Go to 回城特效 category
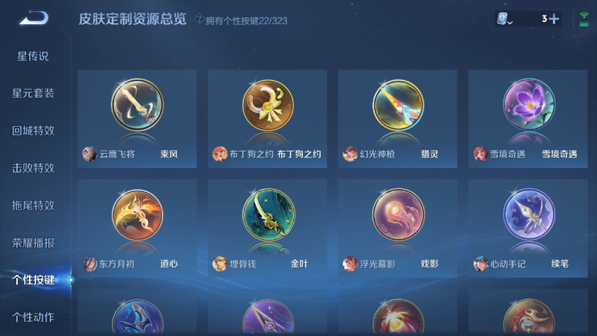Viewport: 597px width, 336px height. (x=33, y=130)
